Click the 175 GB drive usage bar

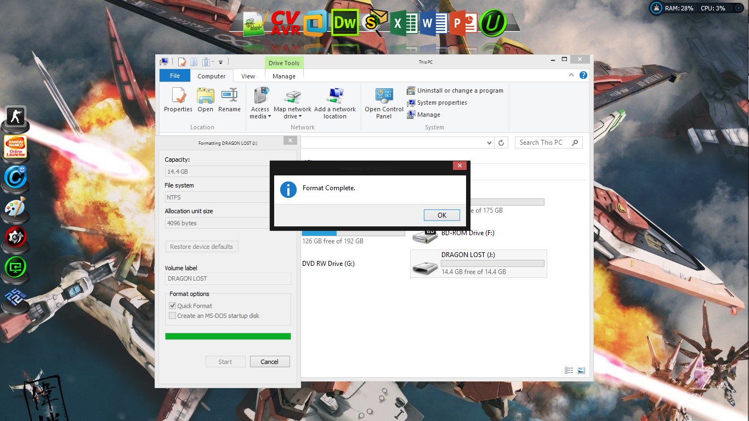click(507, 202)
